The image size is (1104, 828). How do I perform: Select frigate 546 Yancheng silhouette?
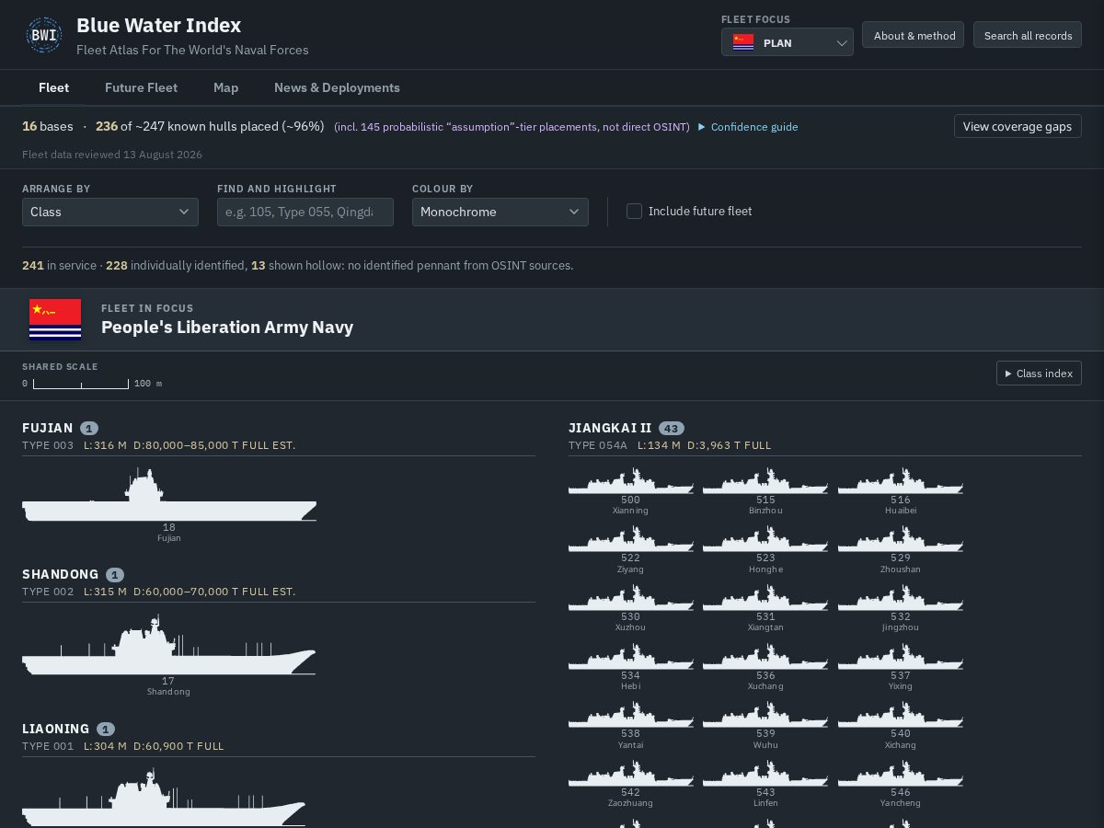[901, 774]
